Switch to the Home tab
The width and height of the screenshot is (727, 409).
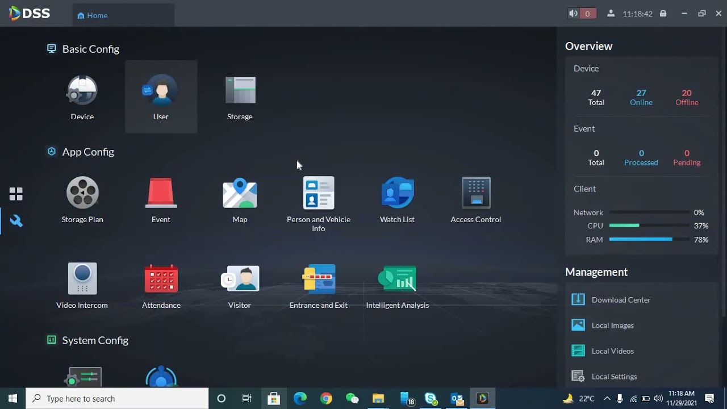click(123, 15)
